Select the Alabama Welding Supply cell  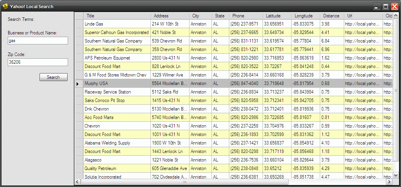(x=117, y=143)
